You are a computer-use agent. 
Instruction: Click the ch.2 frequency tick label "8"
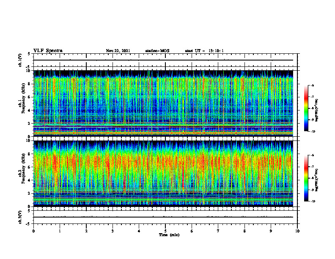click(30, 154)
